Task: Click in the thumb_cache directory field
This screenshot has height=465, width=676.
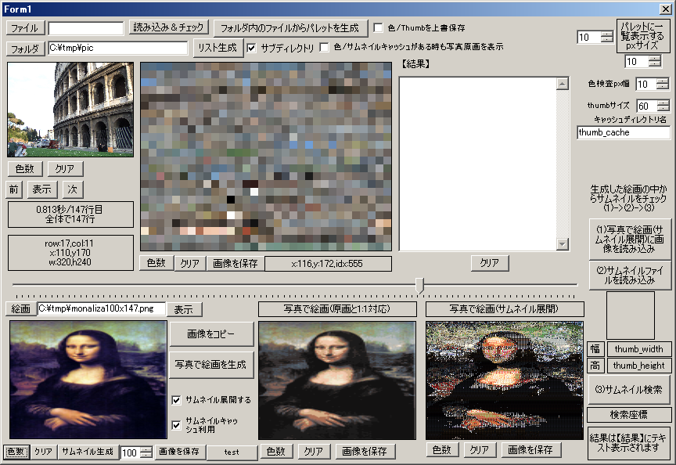Action: click(623, 132)
